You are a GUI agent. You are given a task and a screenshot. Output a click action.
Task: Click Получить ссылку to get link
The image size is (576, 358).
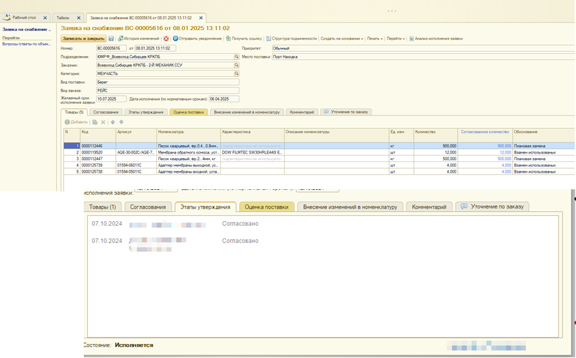243,39
